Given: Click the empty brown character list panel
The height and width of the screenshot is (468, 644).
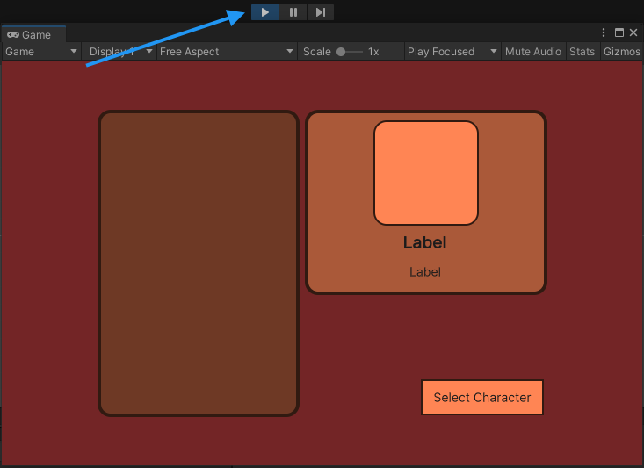Looking at the screenshot, I should tap(199, 263).
